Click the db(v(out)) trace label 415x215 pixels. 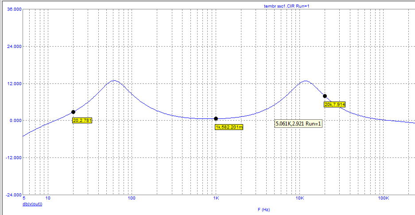pyautogui.click(x=33, y=204)
